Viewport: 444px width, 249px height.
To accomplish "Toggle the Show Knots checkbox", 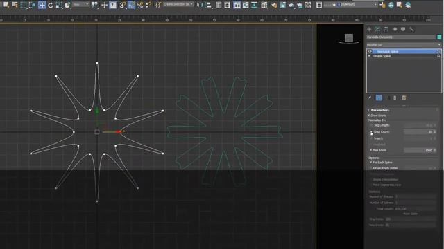I will (369, 116).
